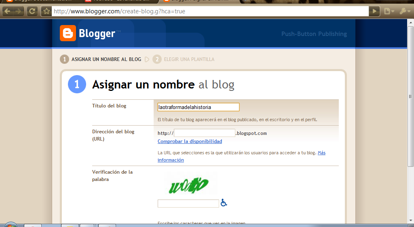Reload the page with the refresh icon
Image resolution: width=414 pixels, height=227 pixels.
pos(32,11)
